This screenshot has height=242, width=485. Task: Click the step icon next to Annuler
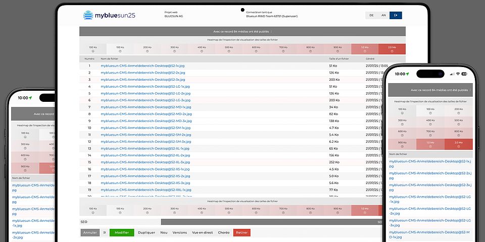pyautogui.click(x=105, y=232)
